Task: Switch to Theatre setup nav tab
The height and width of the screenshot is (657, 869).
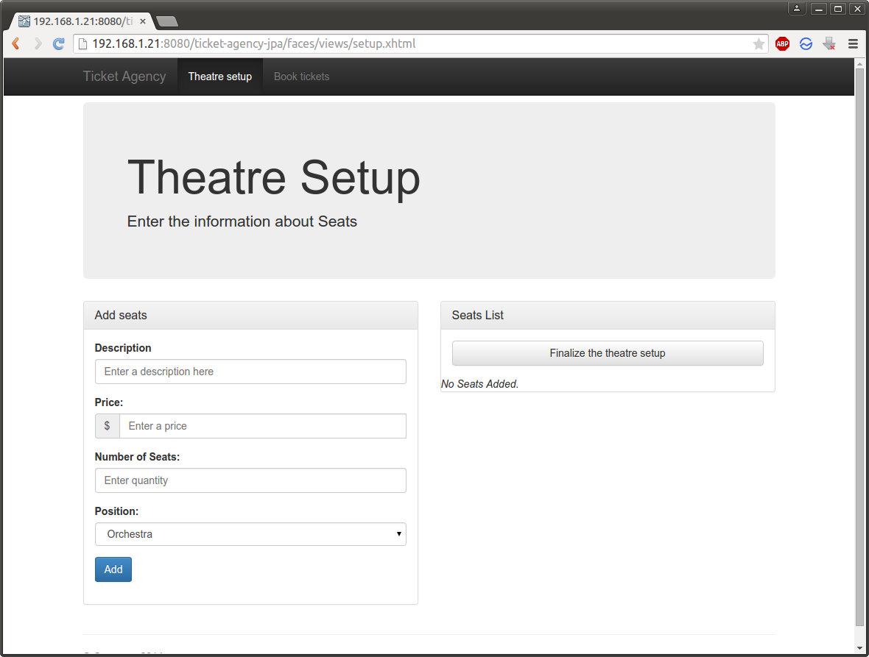Action: point(220,77)
